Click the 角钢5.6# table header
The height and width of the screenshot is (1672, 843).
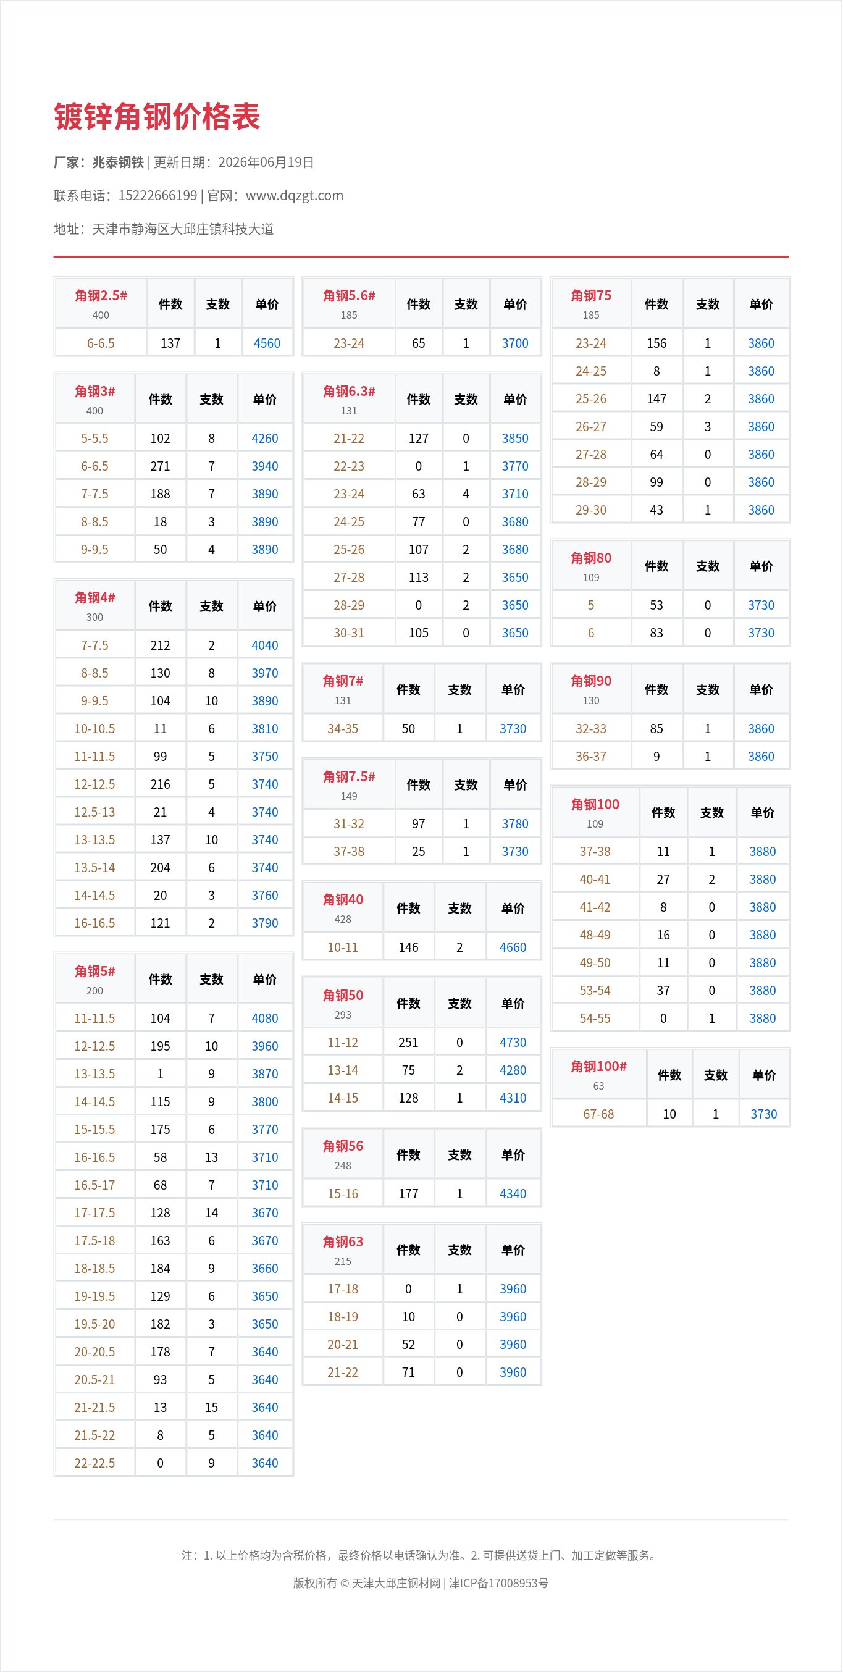pyautogui.click(x=349, y=304)
